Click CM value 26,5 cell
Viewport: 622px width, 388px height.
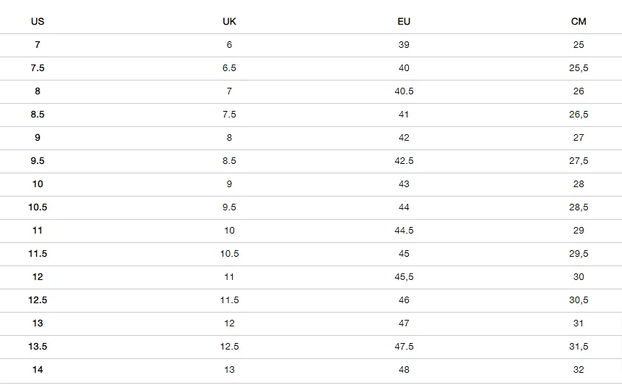click(x=579, y=115)
